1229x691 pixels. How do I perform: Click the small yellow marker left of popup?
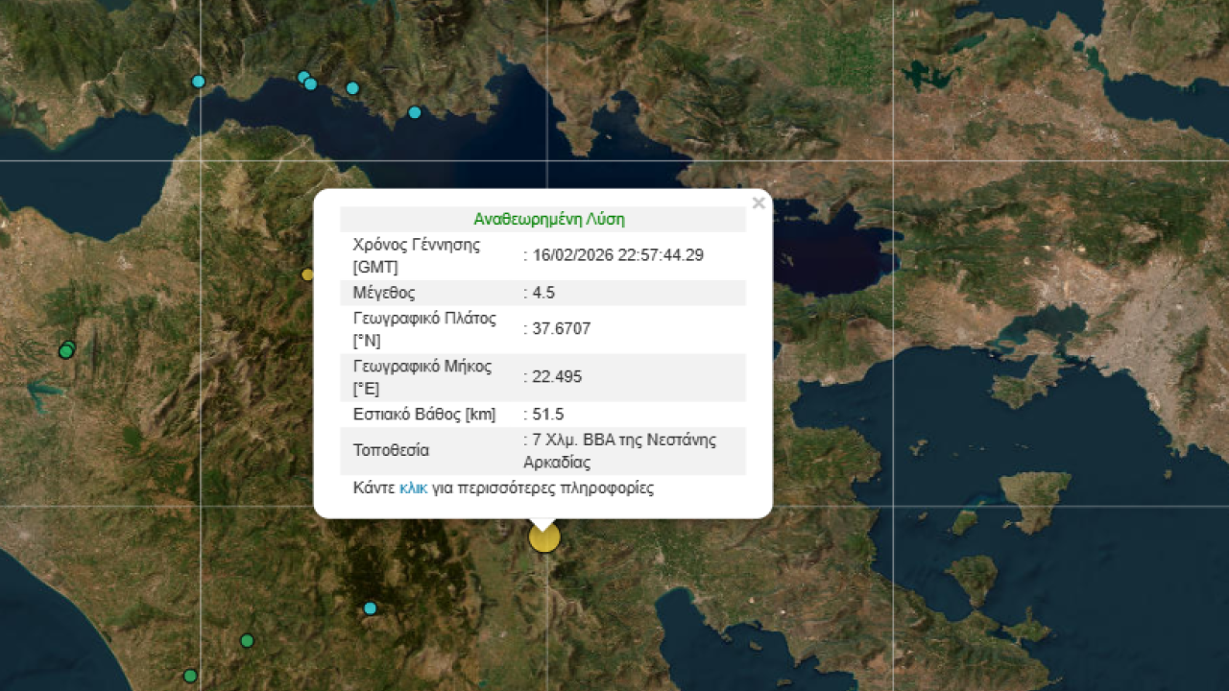pyautogui.click(x=307, y=274)
